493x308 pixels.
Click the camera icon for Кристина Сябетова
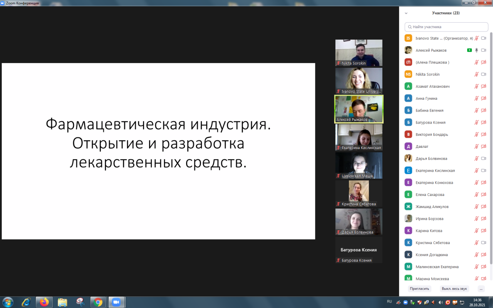[x=483, y=243]
